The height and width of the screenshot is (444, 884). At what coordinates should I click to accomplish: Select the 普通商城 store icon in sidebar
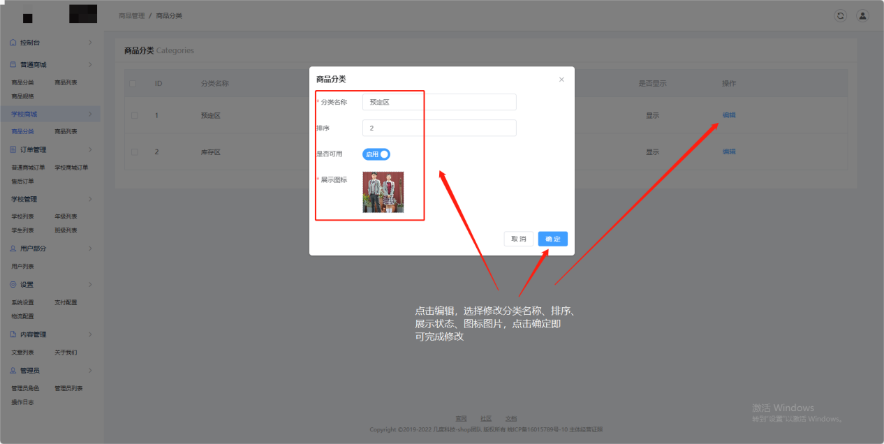pos(12,64)
